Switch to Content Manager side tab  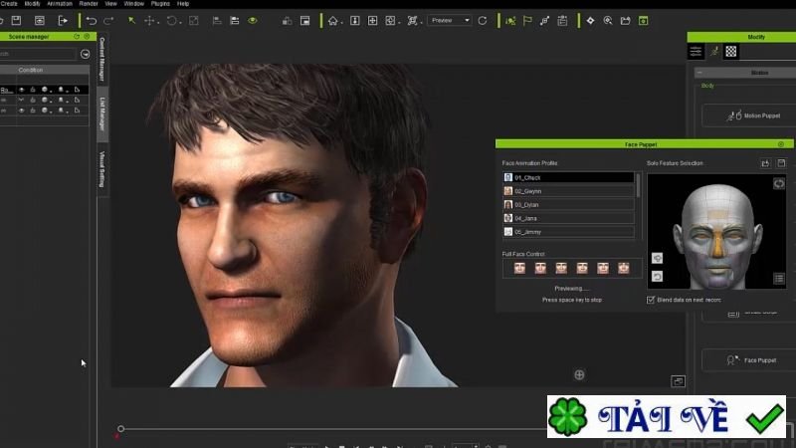click(102, 60)
